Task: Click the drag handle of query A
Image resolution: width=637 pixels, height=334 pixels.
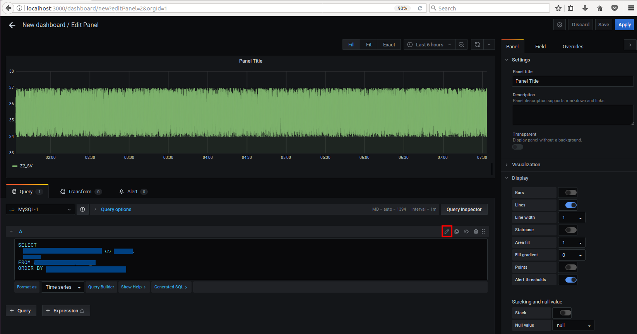Action: (x=483, y=232)
